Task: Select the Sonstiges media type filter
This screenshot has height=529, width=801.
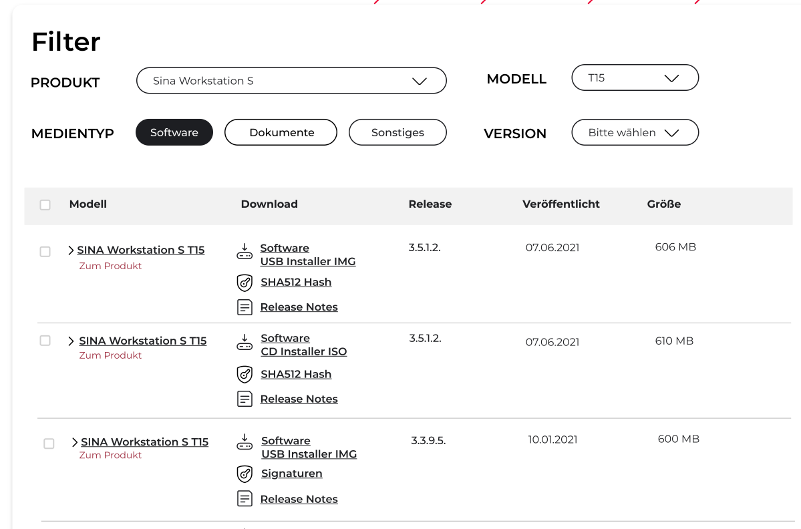Action: tap(397, 132)
